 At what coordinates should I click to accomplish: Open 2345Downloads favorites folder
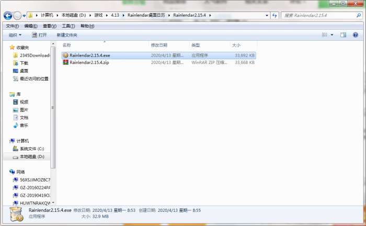35,55
